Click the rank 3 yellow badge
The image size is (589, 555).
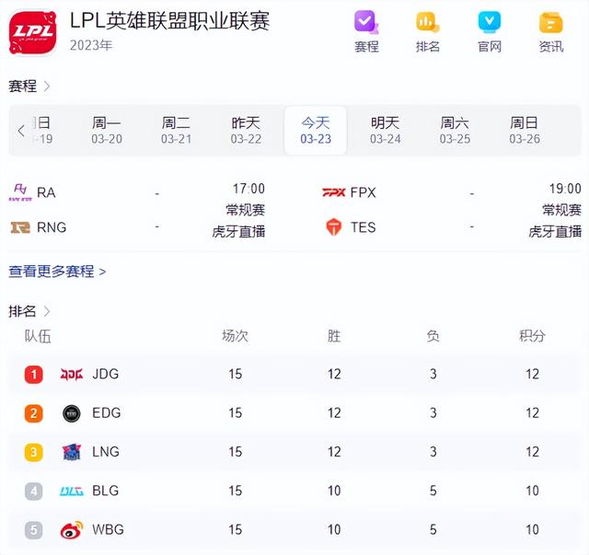(33, 452)
